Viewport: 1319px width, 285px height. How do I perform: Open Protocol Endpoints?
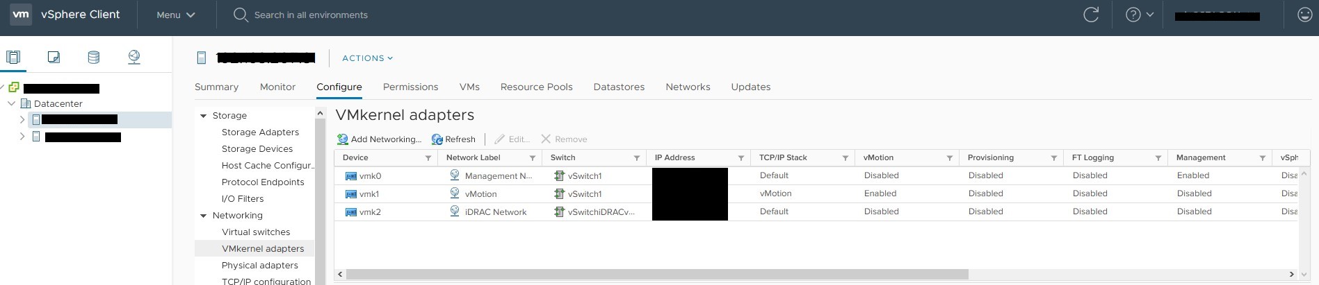(263, 182)
